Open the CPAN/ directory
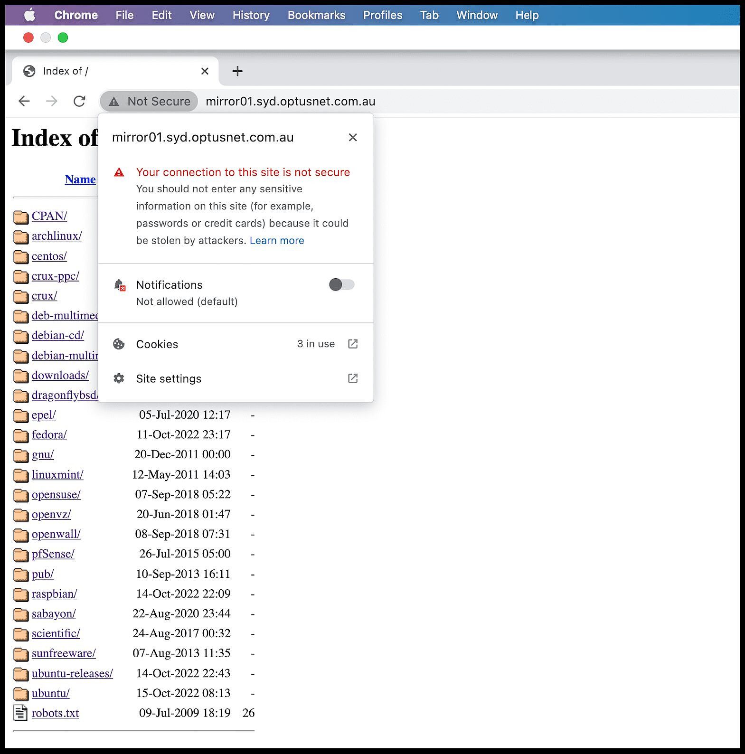Screen dimensions: 745x754 [49, 216]
